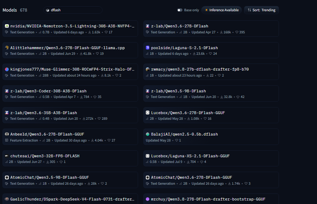The image size is (317, 204).
Task: Click the mrchuy purple avatar icon
Action: coord(148,199)
